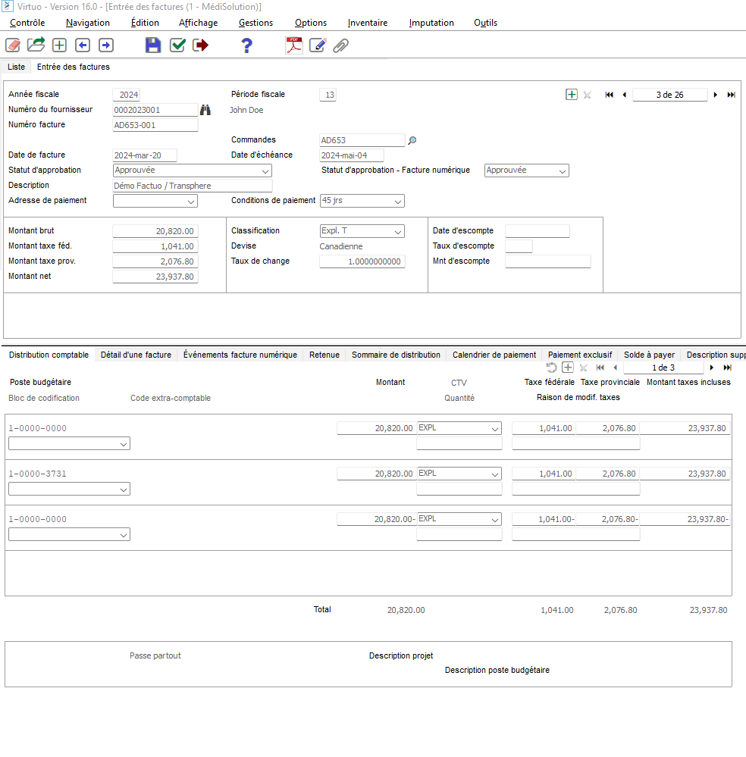Viewport: 746px width, 757px height.
Task: Open Événements facture numérique tab
Action: [240, 355]
